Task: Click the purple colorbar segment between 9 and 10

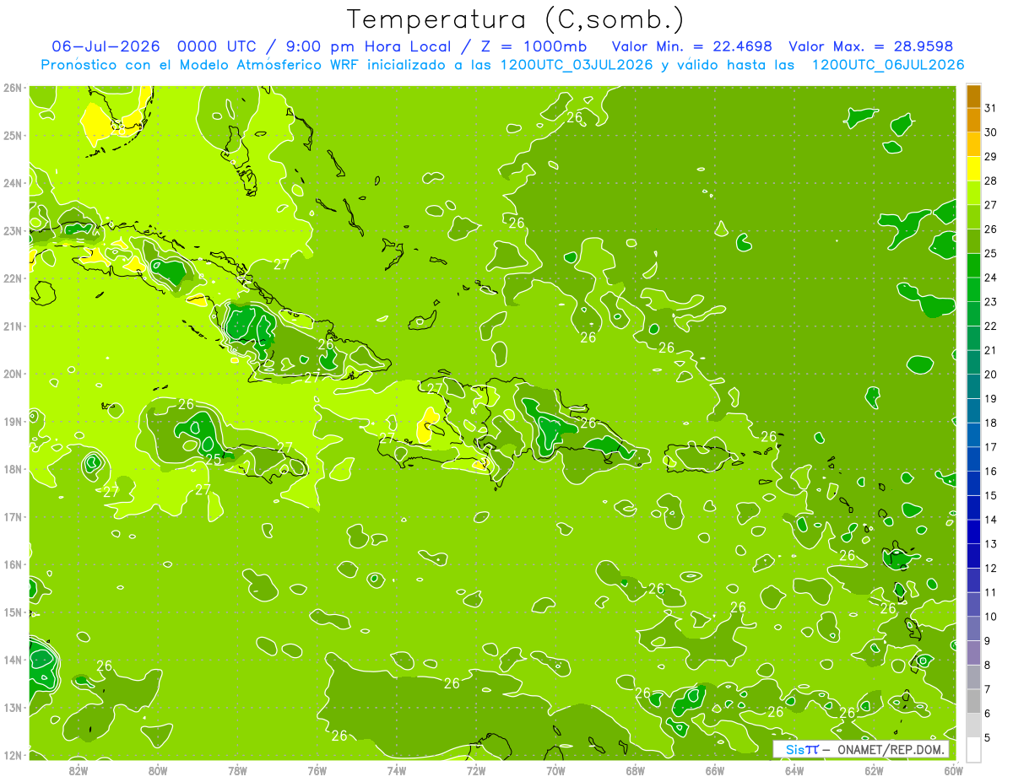Action: point(973,628)
